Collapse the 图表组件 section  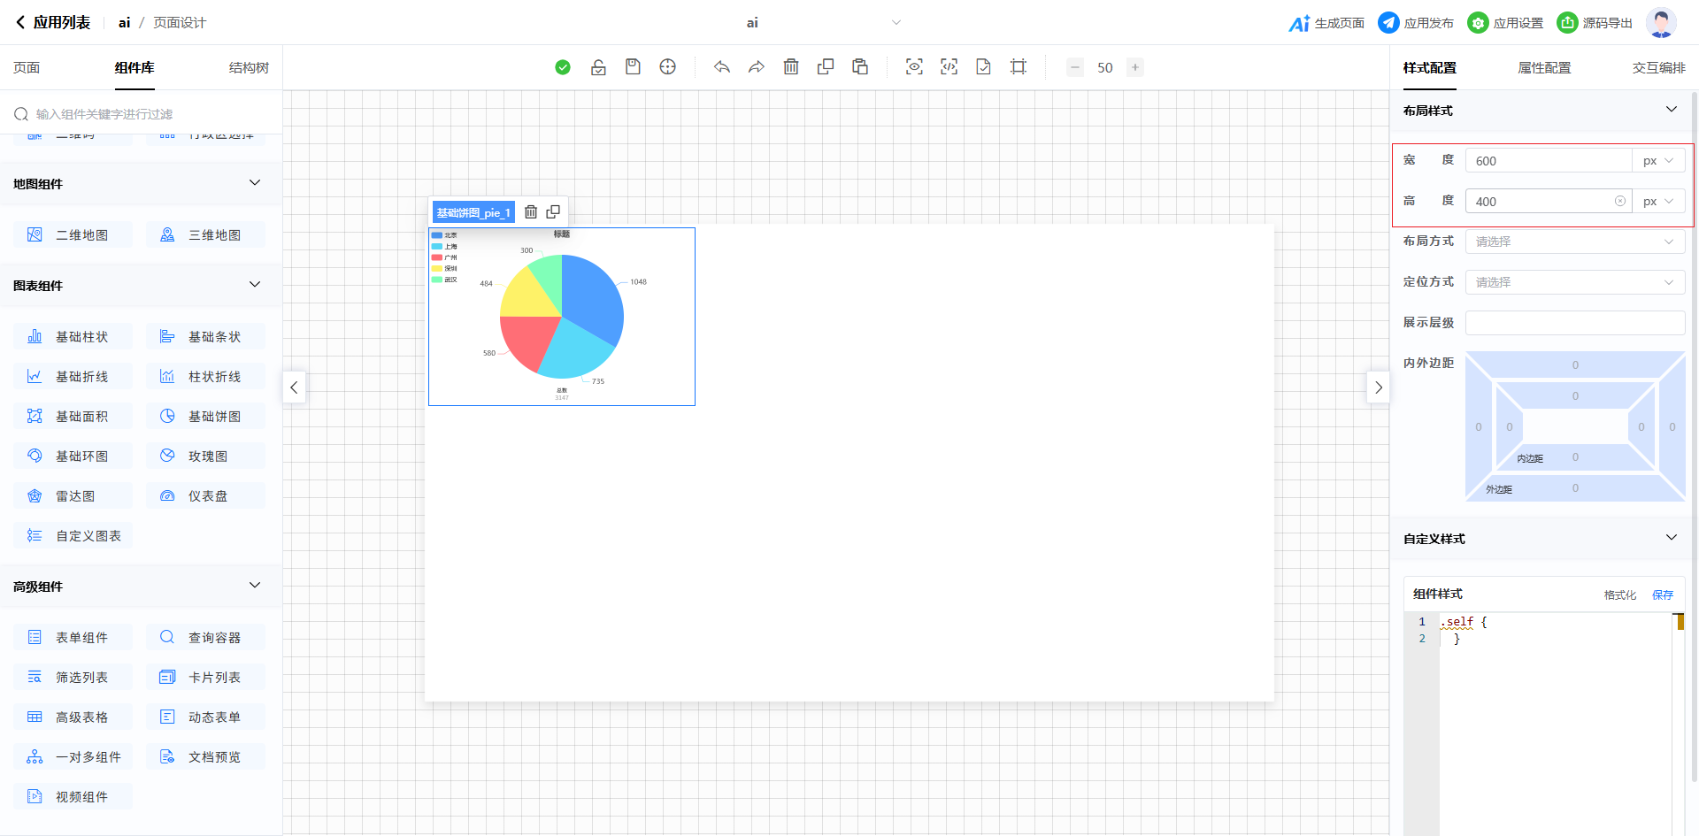[x=255, y=285]
